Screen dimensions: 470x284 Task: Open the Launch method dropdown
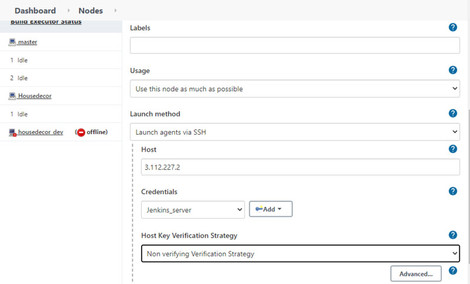point(295,132)
